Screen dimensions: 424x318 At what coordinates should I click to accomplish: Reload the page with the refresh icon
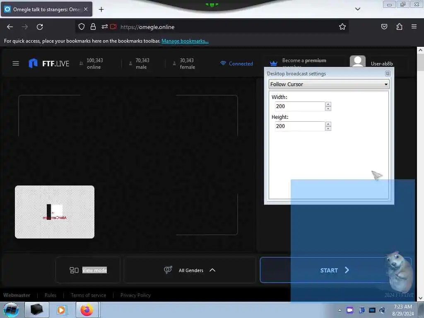coord(40,27)
